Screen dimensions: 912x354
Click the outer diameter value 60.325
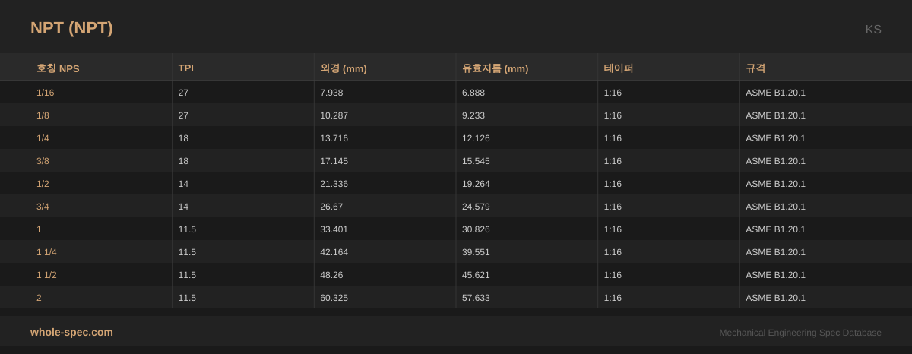pyautogui.click(x=334, y=298)
